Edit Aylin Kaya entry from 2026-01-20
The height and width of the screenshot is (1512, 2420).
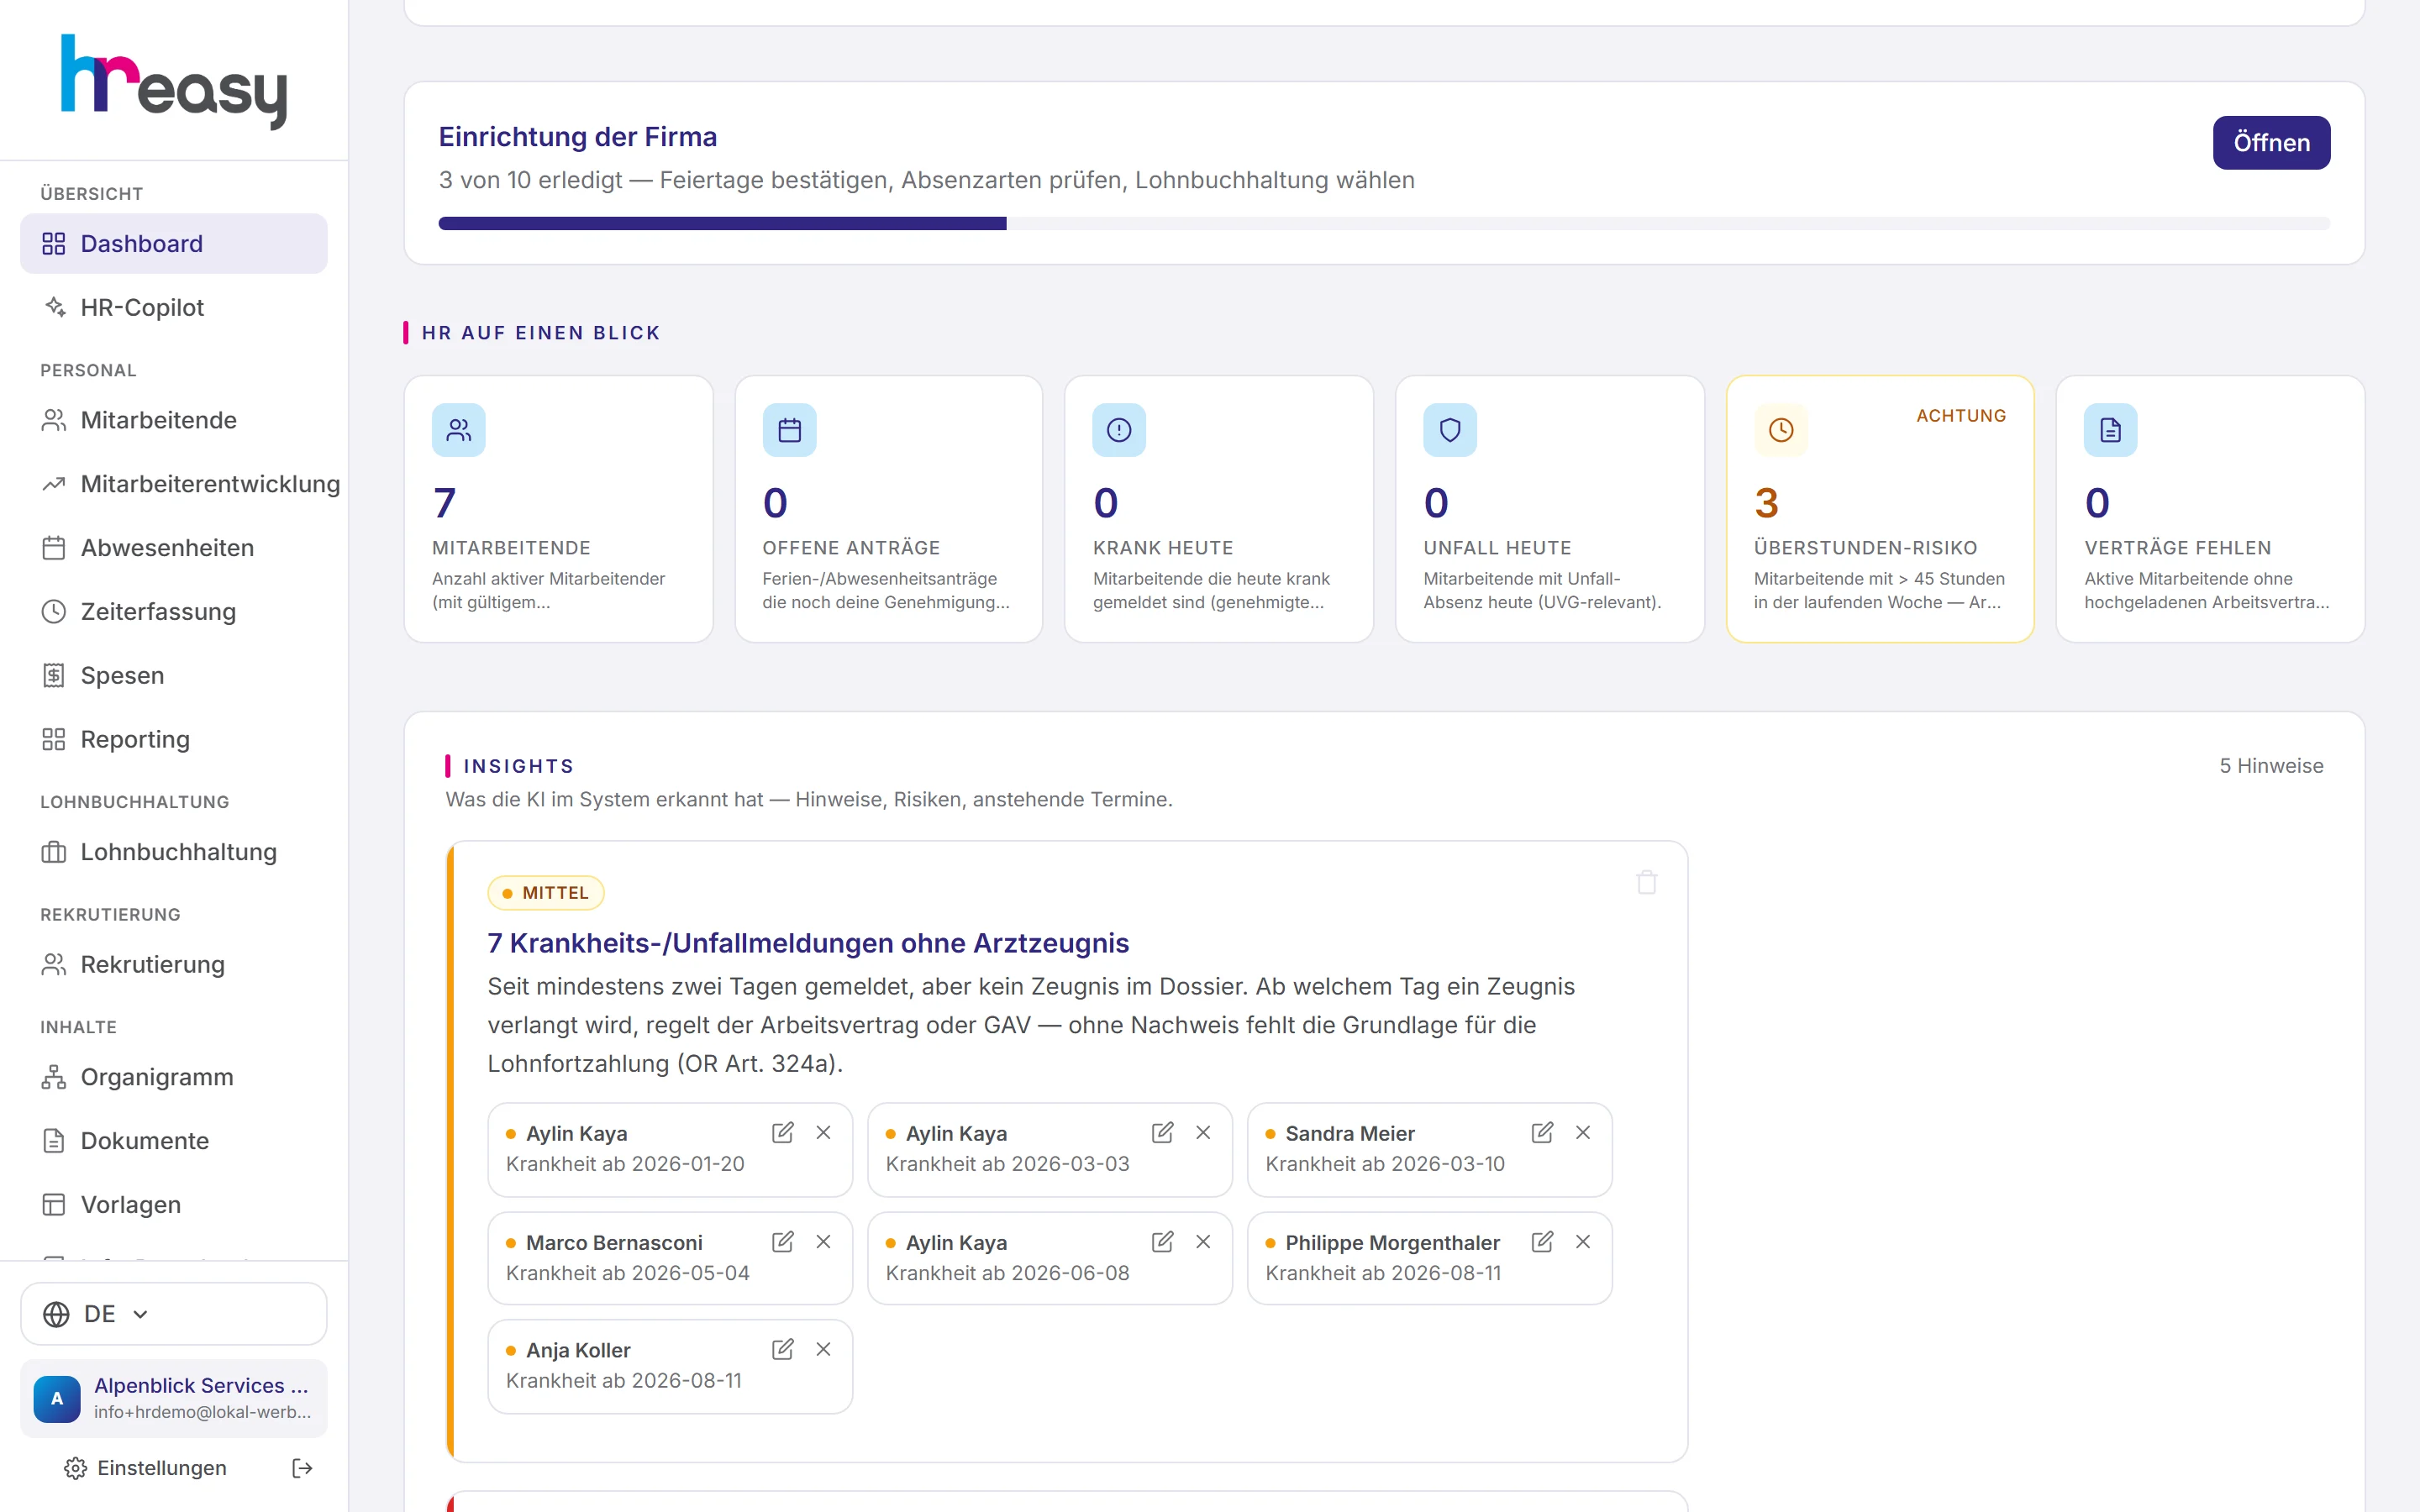point(782,1132)
